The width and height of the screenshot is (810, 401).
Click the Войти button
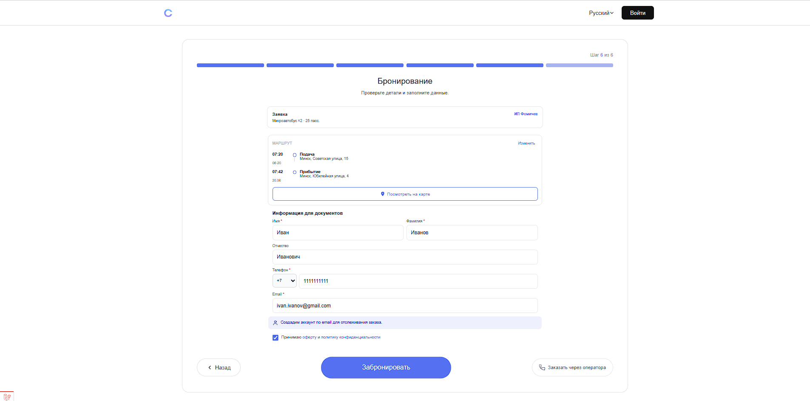(x=637, y=13)
